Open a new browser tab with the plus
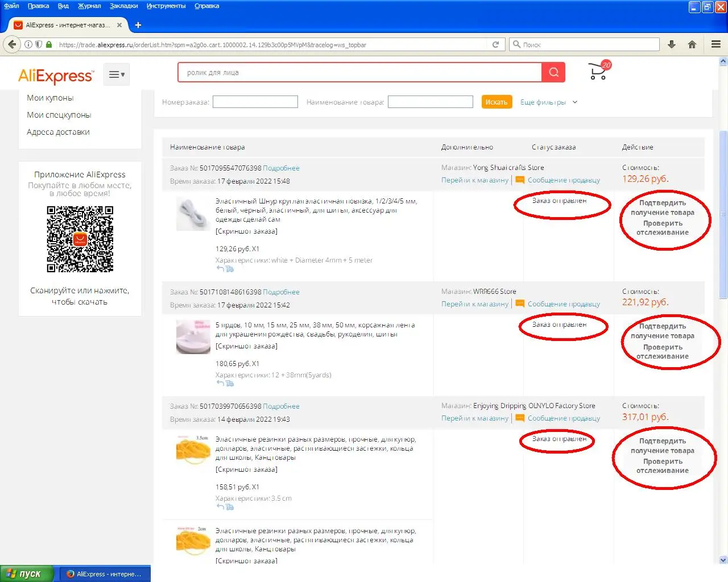728x582 pixels. click(138, 25)
